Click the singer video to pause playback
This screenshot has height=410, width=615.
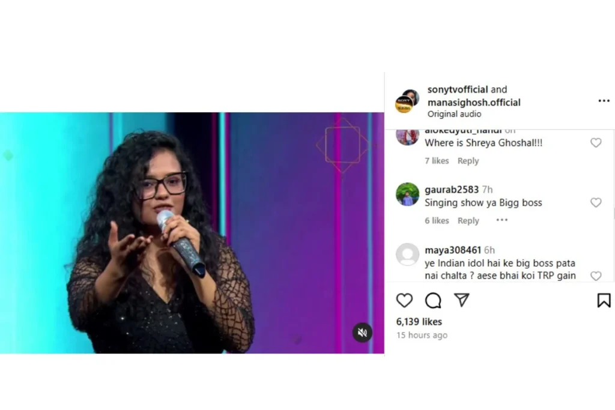pyautogui.click(x=192, y=233)
